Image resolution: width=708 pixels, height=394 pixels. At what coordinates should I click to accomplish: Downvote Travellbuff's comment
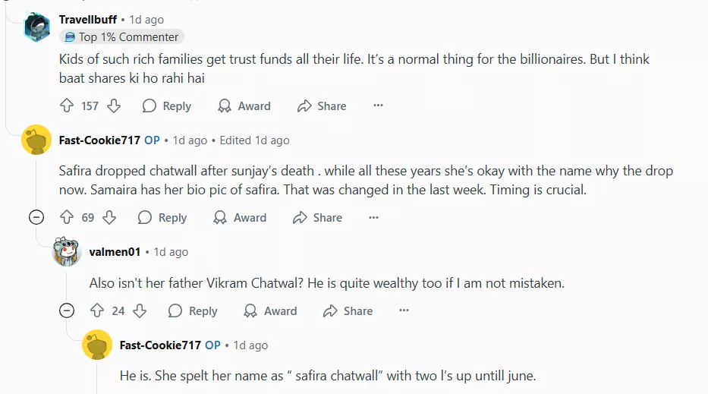(114, 106)
